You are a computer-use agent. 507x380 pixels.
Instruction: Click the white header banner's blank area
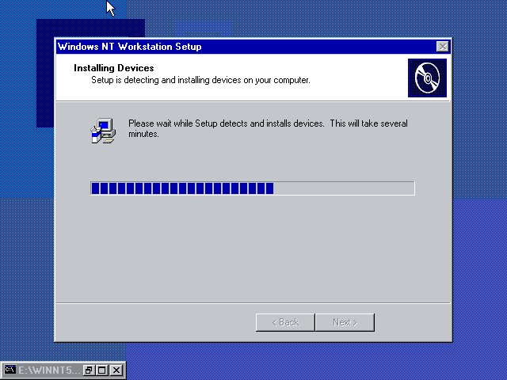click(x=356, y=70)
